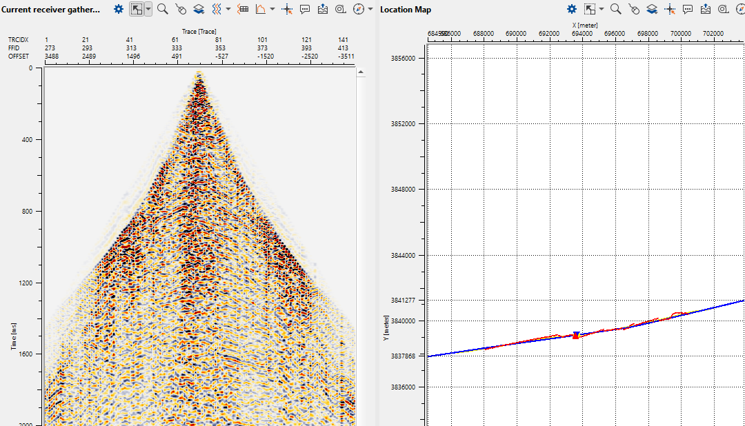Select the zoom magnifier in gather toolbar
Screen dimensions: 745x426
click(162, 9)
